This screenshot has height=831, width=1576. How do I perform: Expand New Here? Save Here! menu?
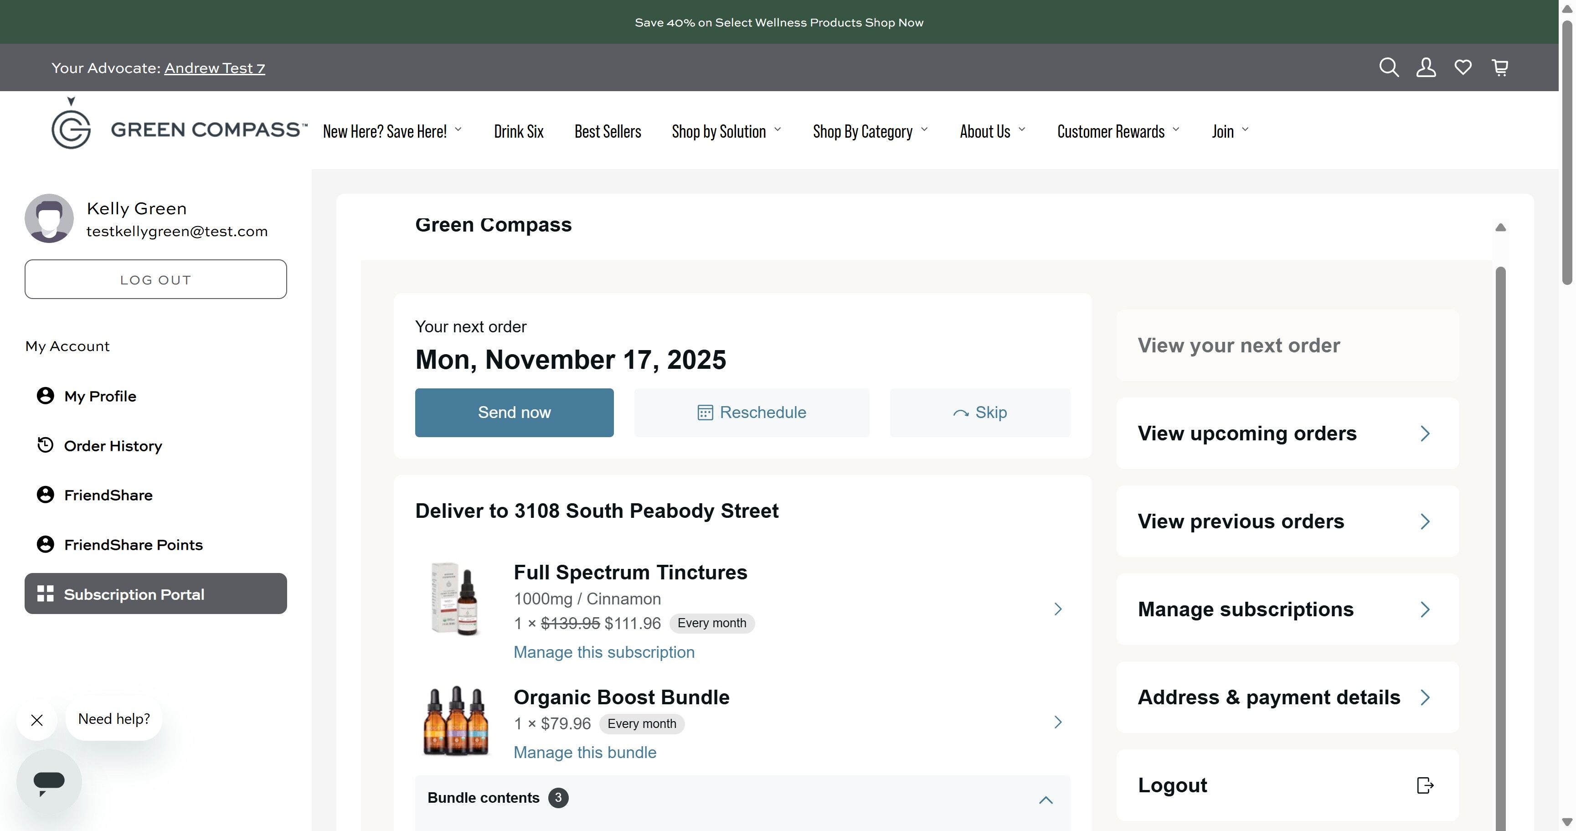tap(391, 131)
